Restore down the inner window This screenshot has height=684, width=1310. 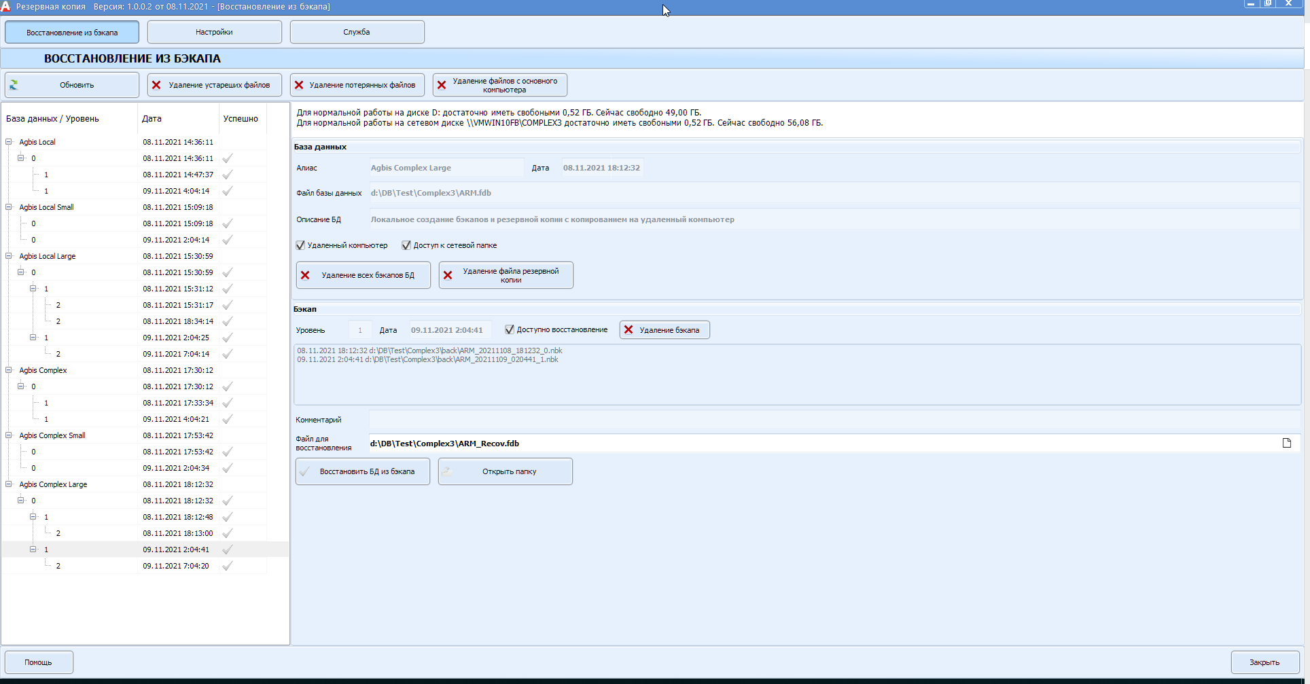click(1268, 3)
